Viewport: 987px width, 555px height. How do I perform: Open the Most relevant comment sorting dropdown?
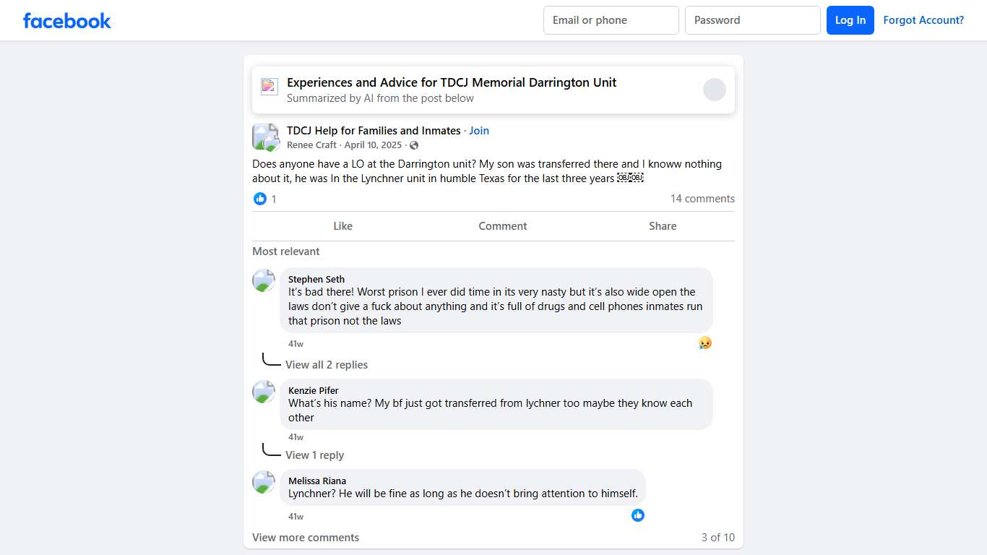(x=285, y=251)
